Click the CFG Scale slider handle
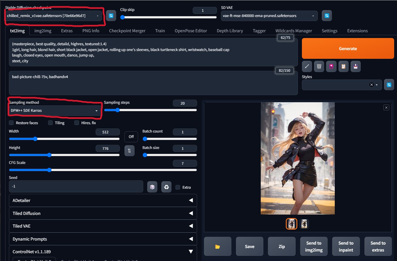Screen dimensions: 397x261 pyautogui.click(x=49, y=170)
